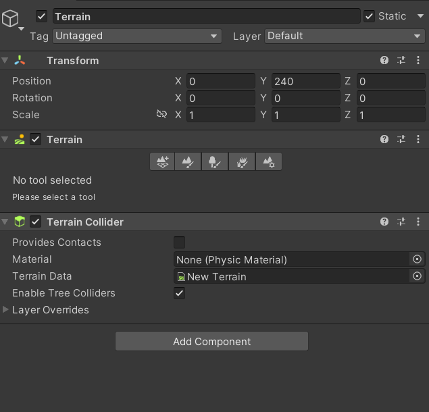This screenshot has height=412, width=429.
Task: Open Terrain Settings tool
Action: coord(268,161)
